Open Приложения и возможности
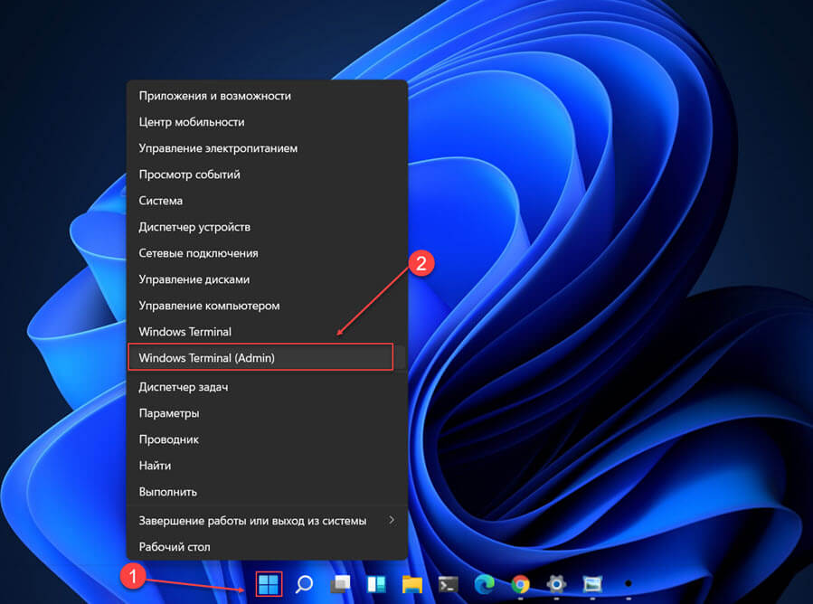The width and height of the screenshot is (813, 604). point(267,96)
